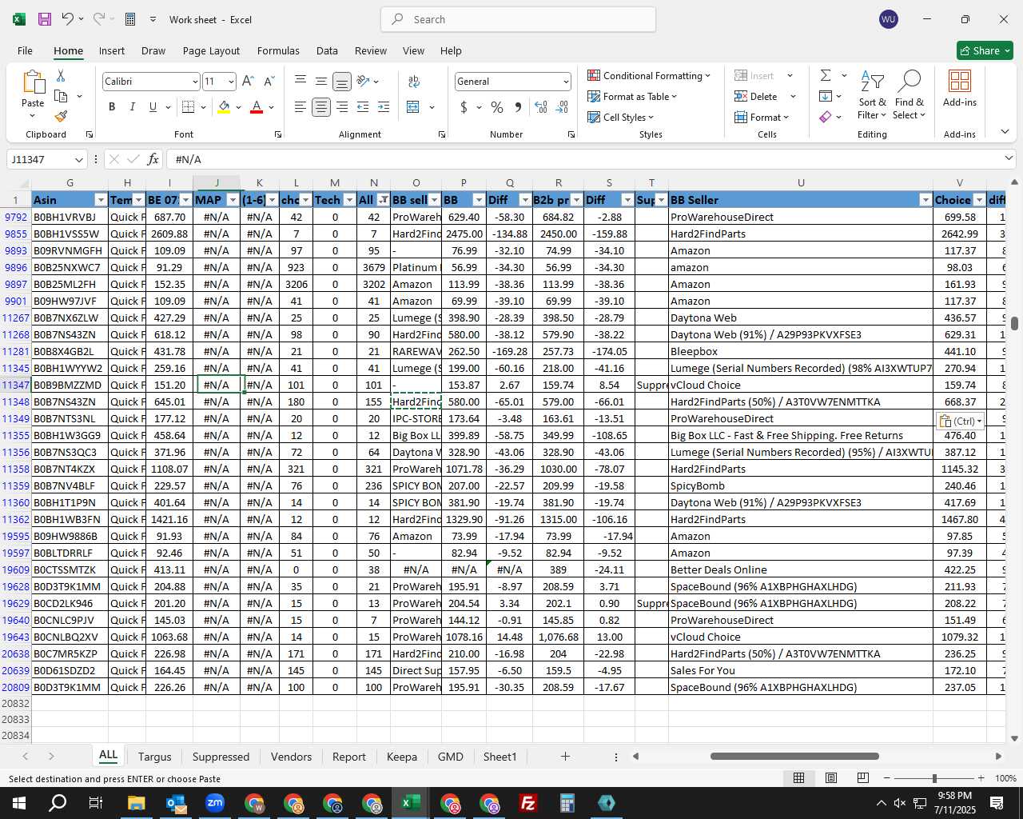Open the Insert ribbon tab
Image resolution: width=1023 pixels, height=819 pixels.
pos(112,50)
